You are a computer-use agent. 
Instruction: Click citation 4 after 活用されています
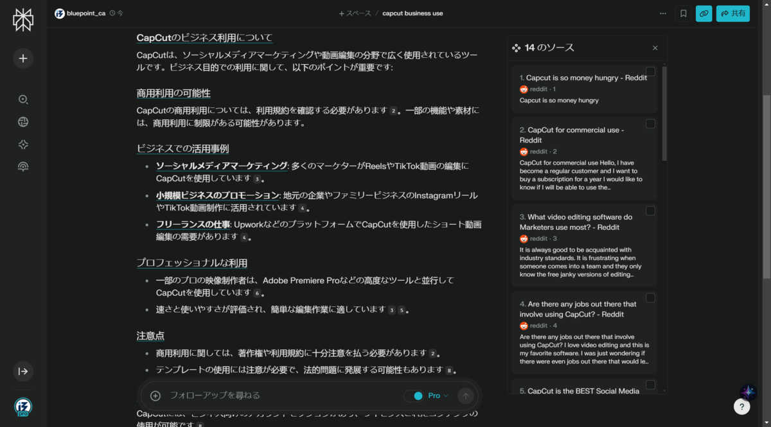pos(302,208)
